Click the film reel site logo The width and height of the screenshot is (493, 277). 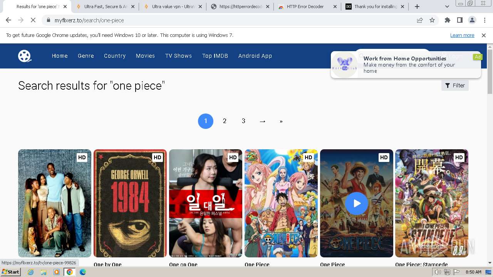[x=25, y=56]
